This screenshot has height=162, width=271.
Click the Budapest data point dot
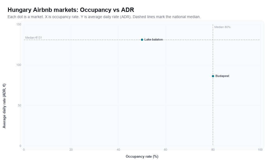[213, 76]
